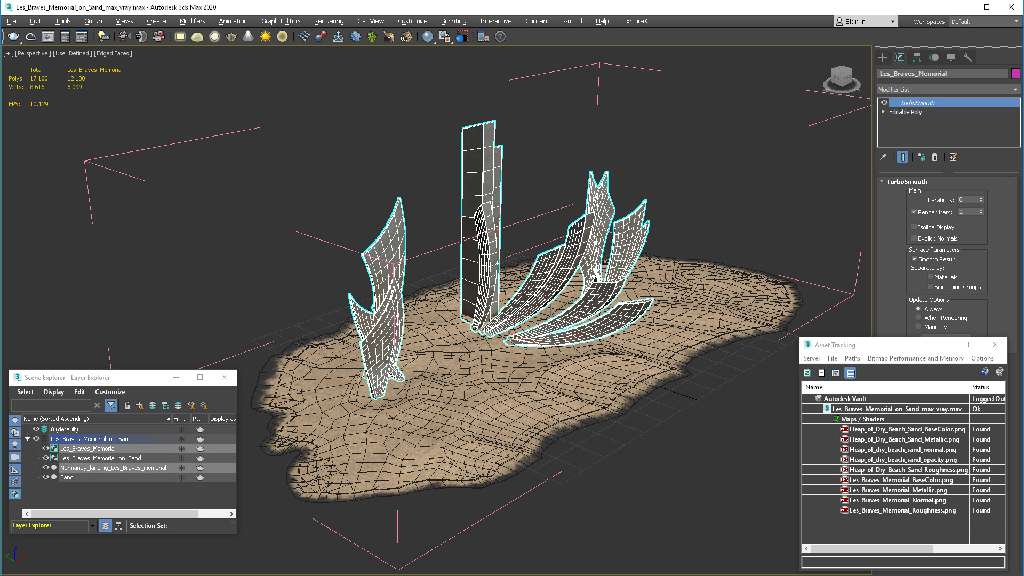
Task: Click Render Iters spinner arrows
Action: point(981,212)
